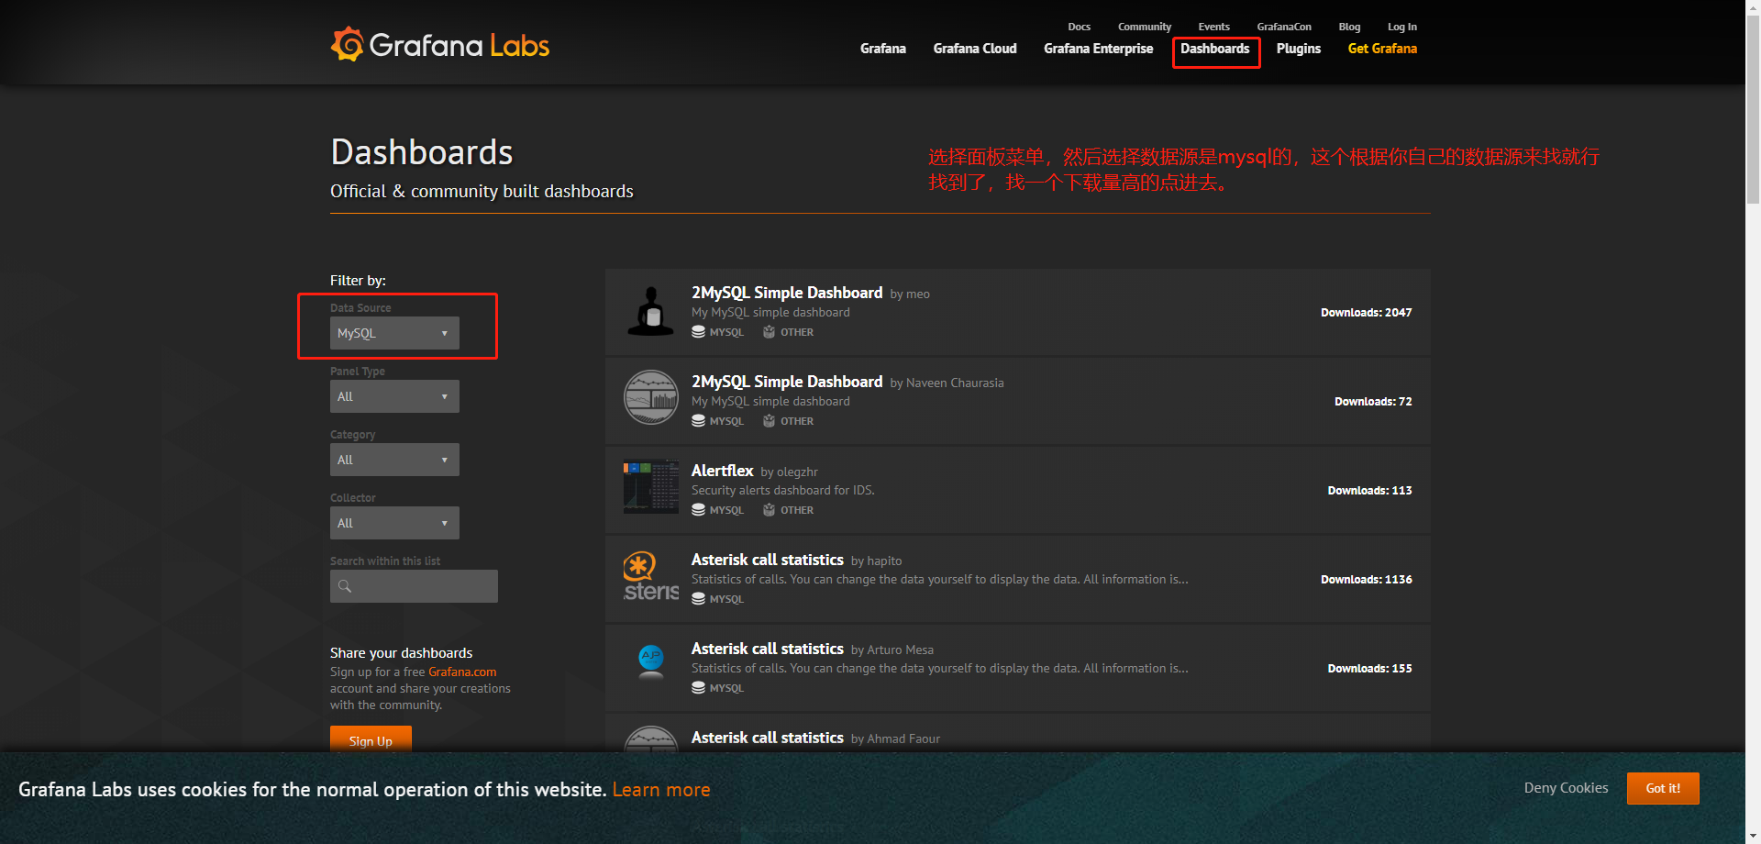The width and height of the screenshot is (1761, 844).
Task: Click the page vertical scrollbar thumb
Action: 1753,110
